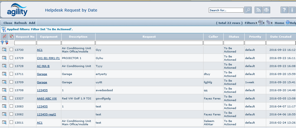Open the AA60 ABC VW equipment link
This screenshot has width=296, height=128.
[x=47, y=98]
